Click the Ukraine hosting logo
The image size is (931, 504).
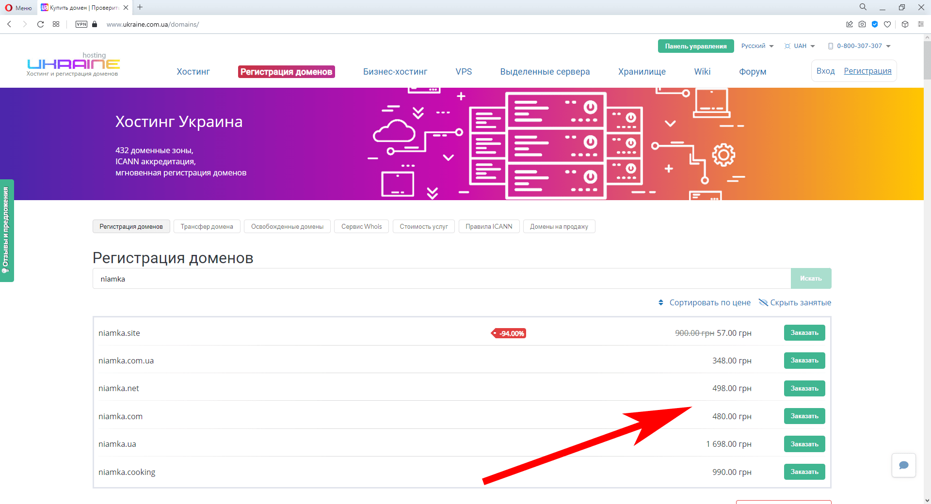(73, 64)
